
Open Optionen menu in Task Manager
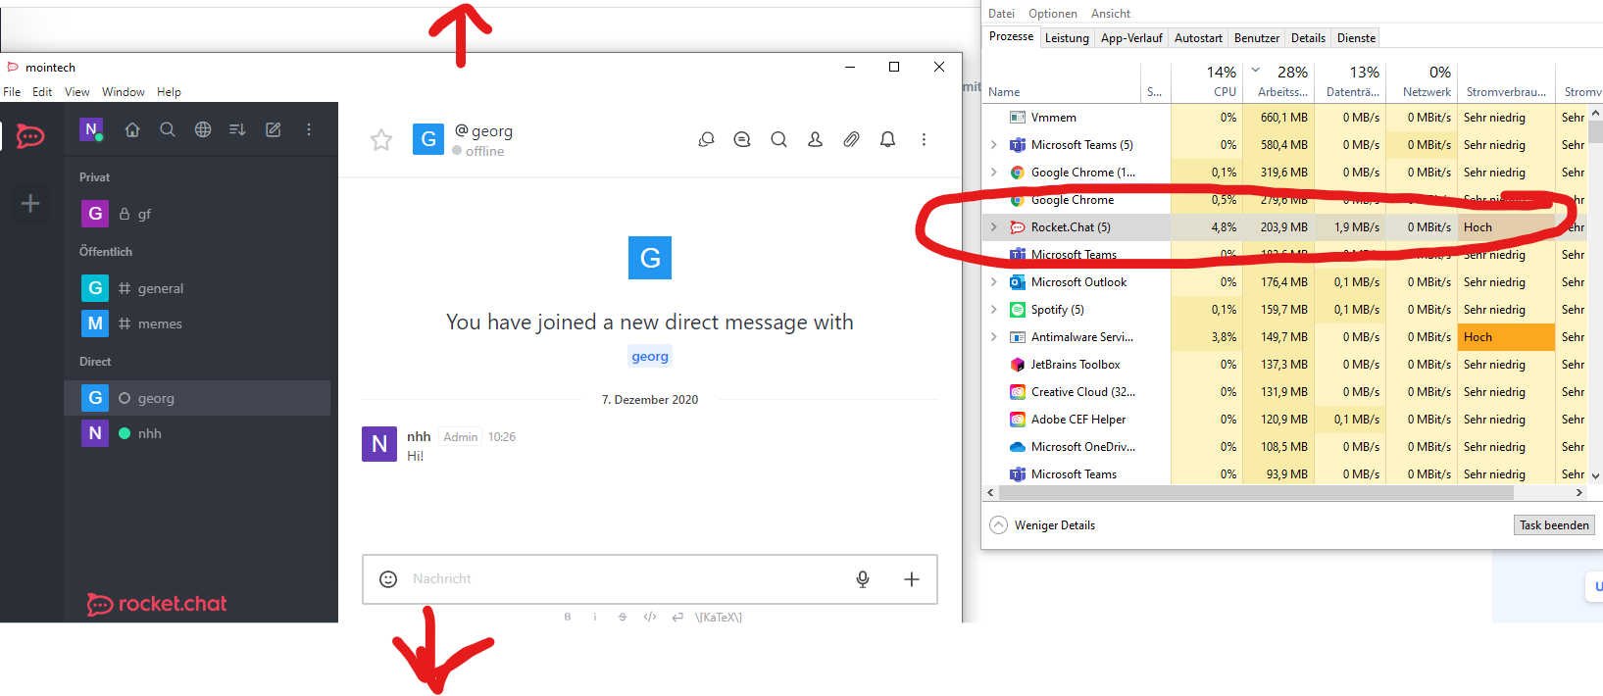pyautogui.click(x=1053, y=14)
